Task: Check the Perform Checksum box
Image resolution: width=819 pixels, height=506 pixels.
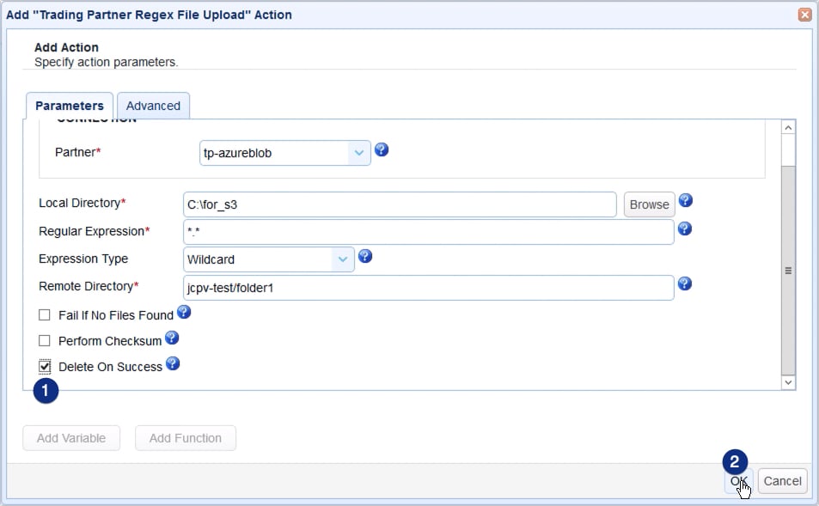Action: (x=43, y=339)
